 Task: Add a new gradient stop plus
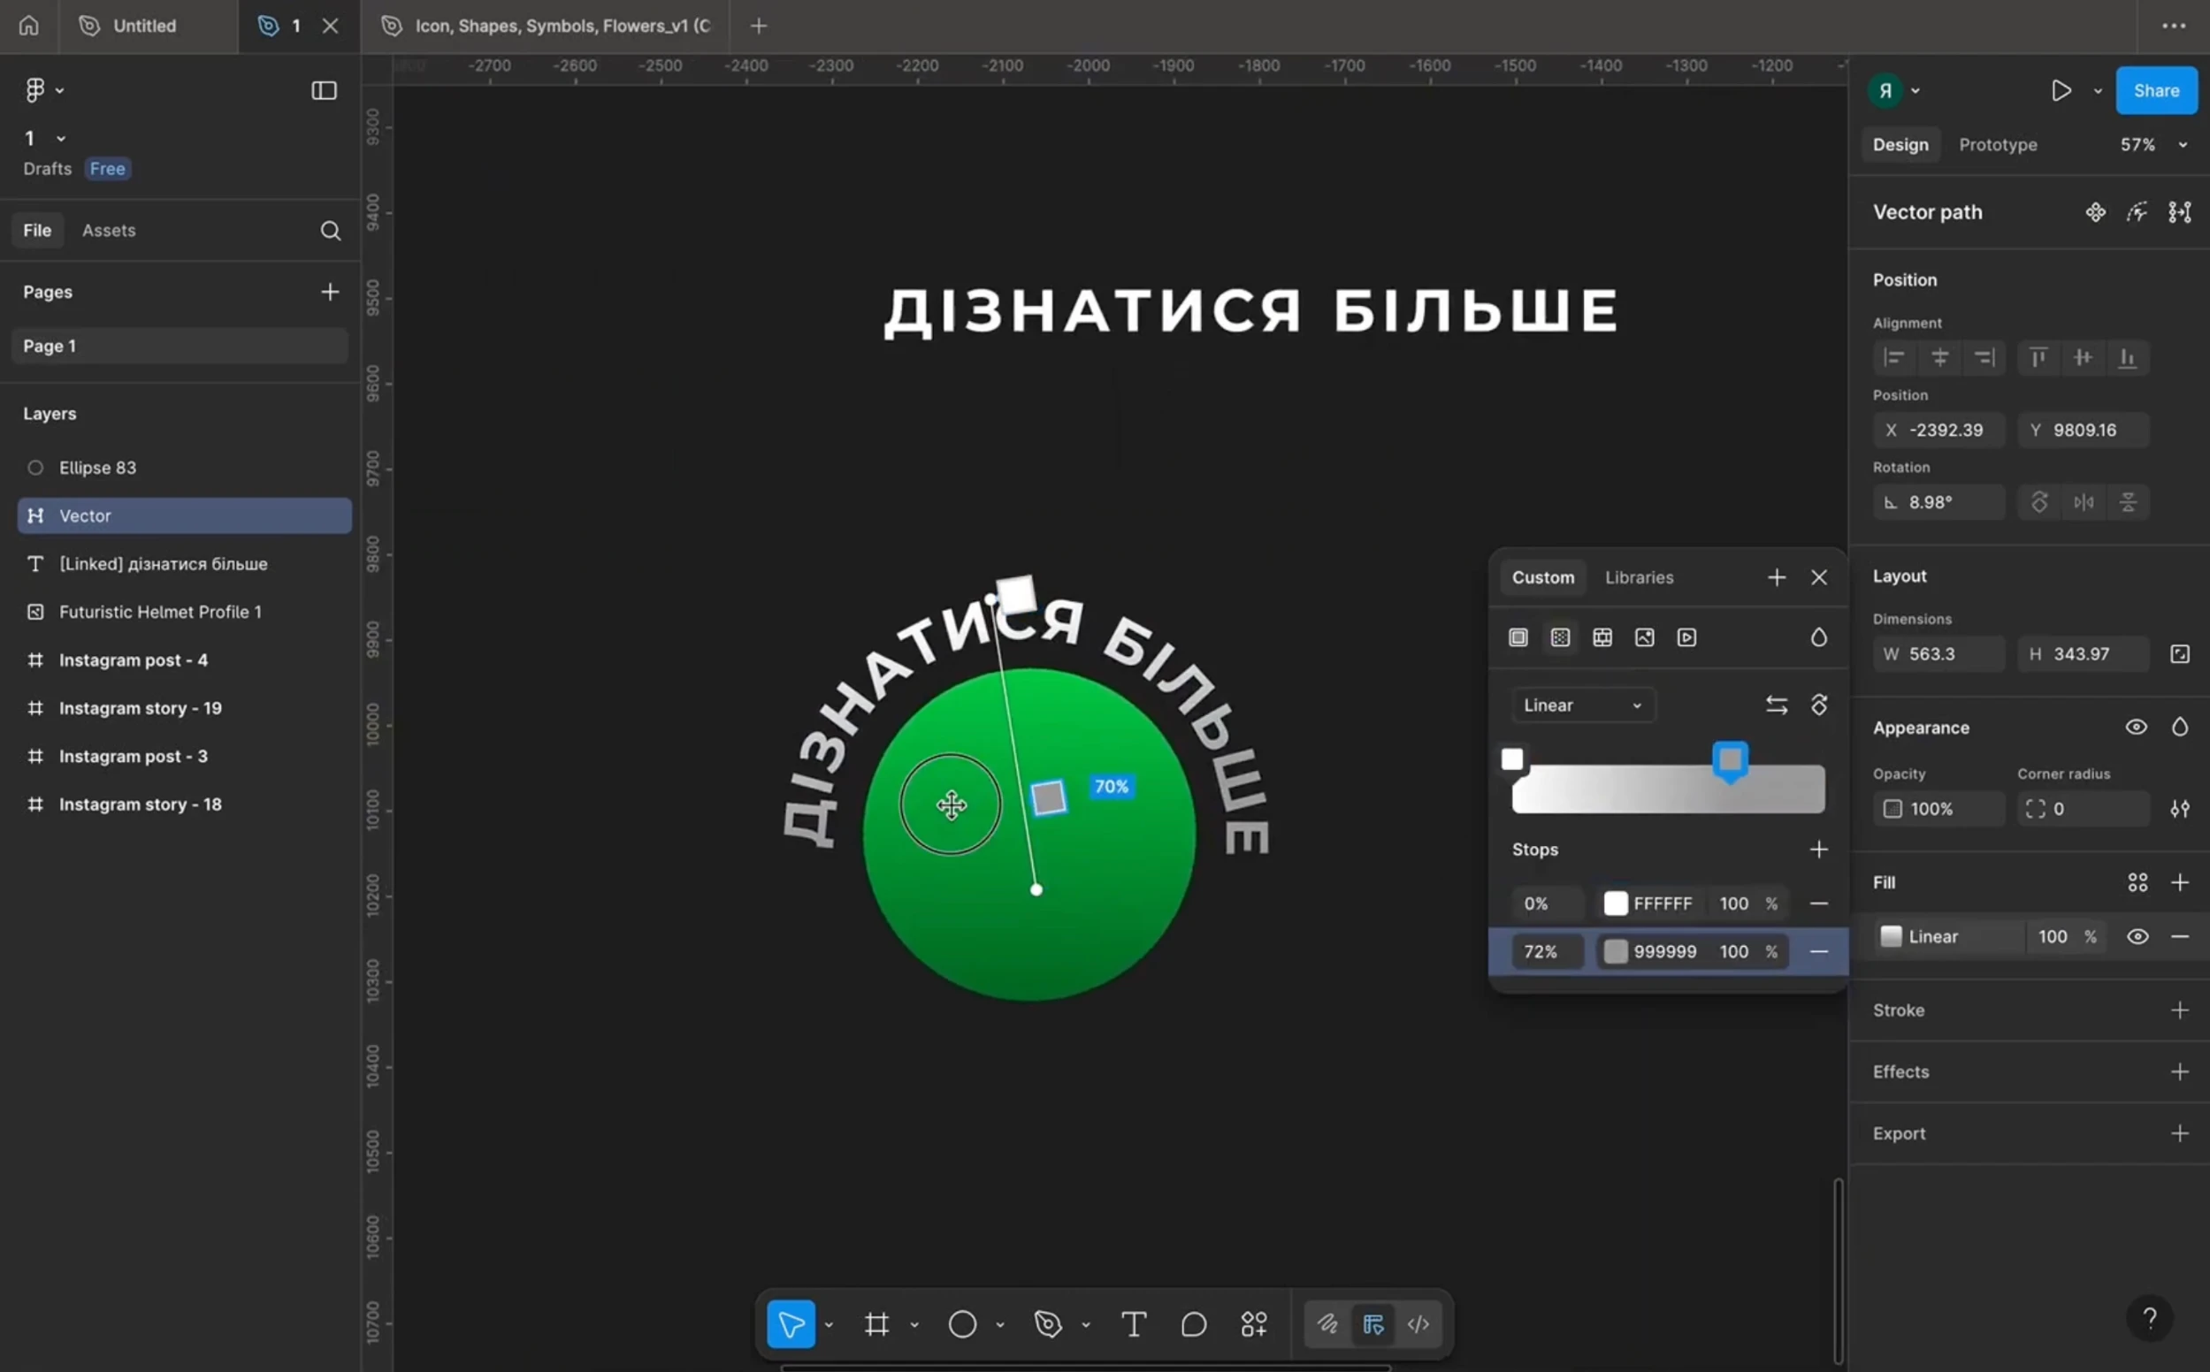pyautogui.click(x=1818, y=850)
